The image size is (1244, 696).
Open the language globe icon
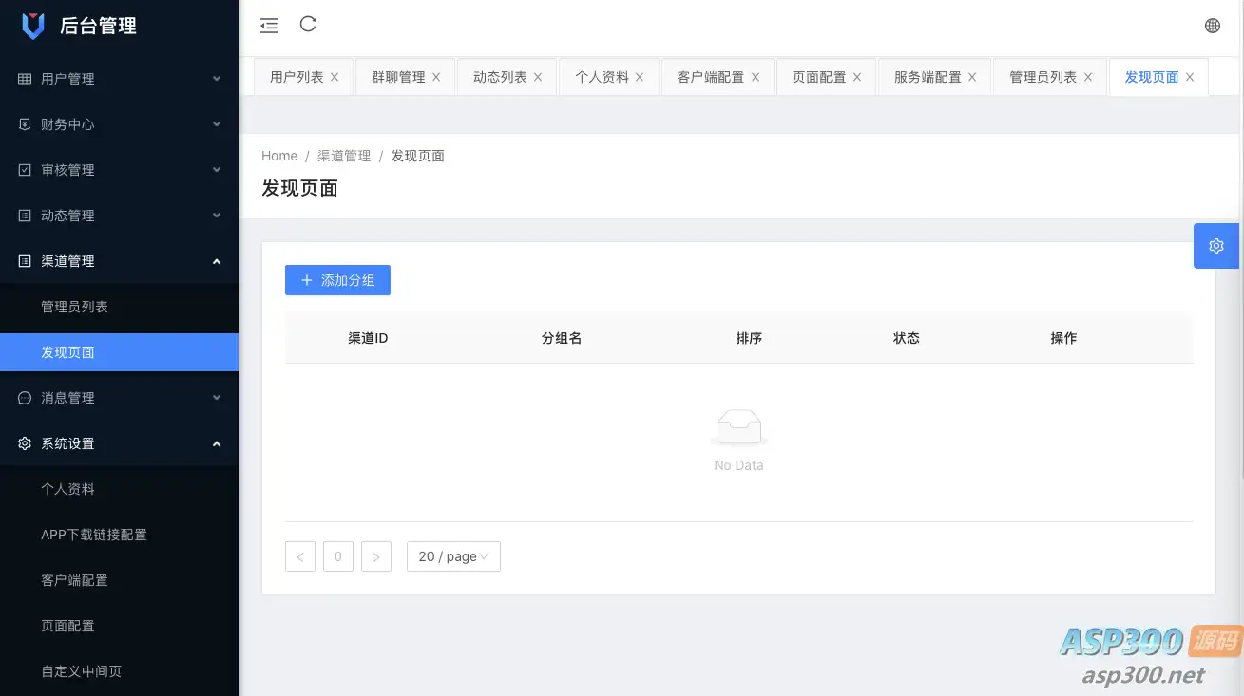pyautogui.click(x=1213, y=26)
